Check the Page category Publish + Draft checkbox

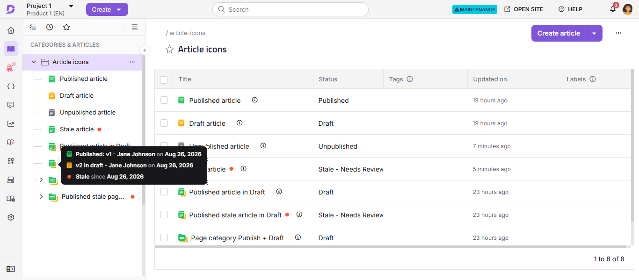point(164,237)
